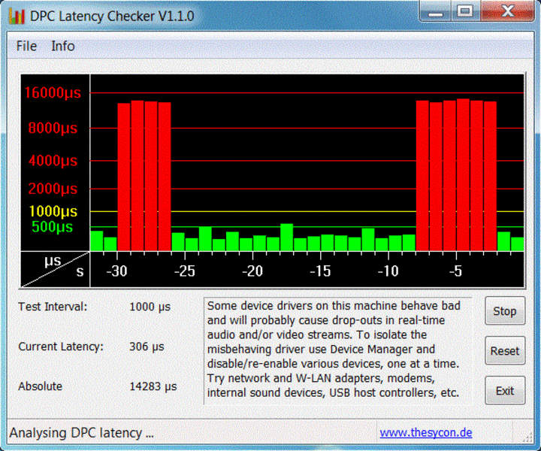541x451 pixels.
Task: Click the 16000µs axis label
Action: click(53, 92)
